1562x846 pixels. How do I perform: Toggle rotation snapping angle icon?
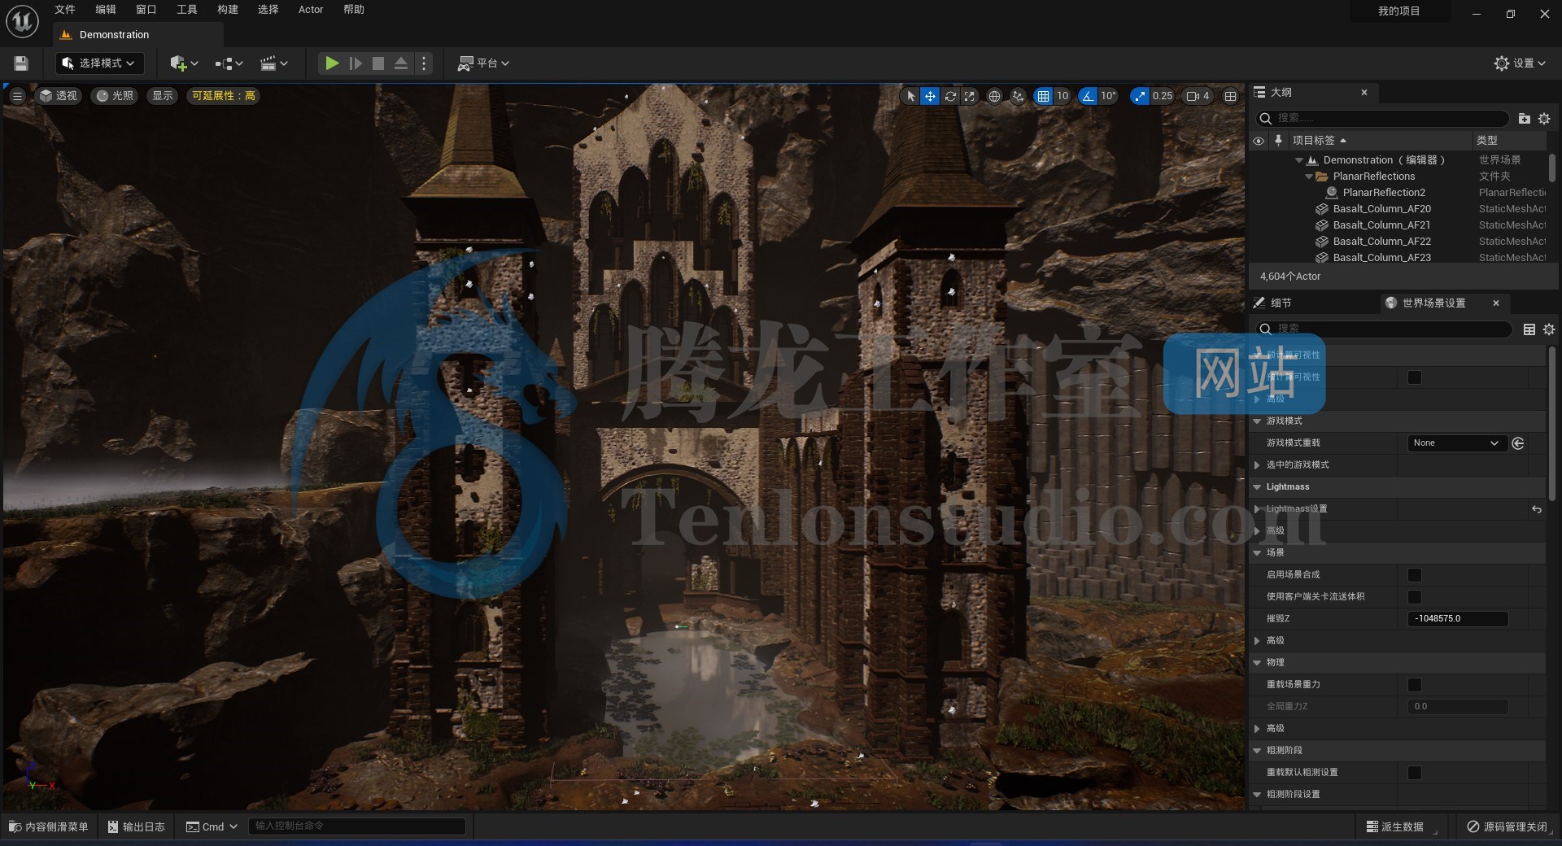click(x=1088, y=96)
